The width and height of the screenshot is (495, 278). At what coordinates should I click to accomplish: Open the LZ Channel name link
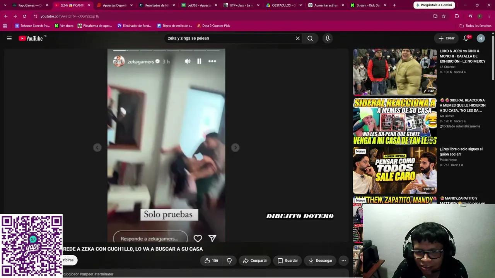[447, 67]
